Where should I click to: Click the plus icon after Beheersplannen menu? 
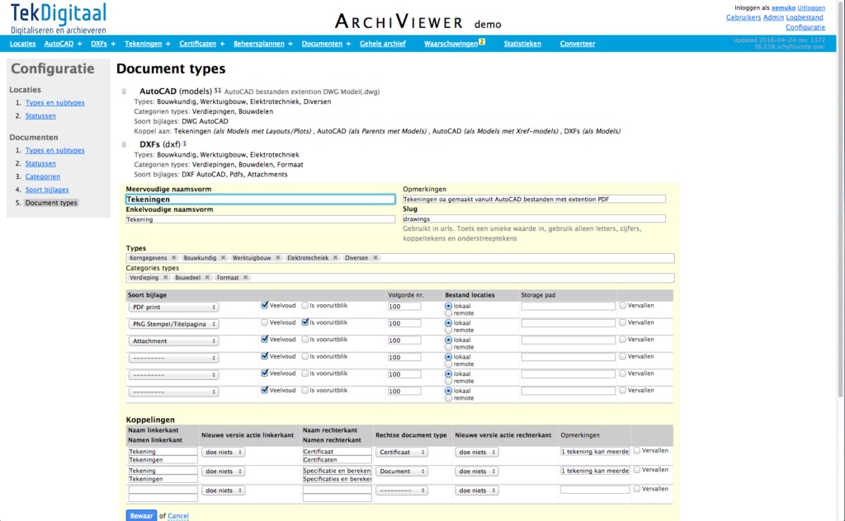point(290,44)
